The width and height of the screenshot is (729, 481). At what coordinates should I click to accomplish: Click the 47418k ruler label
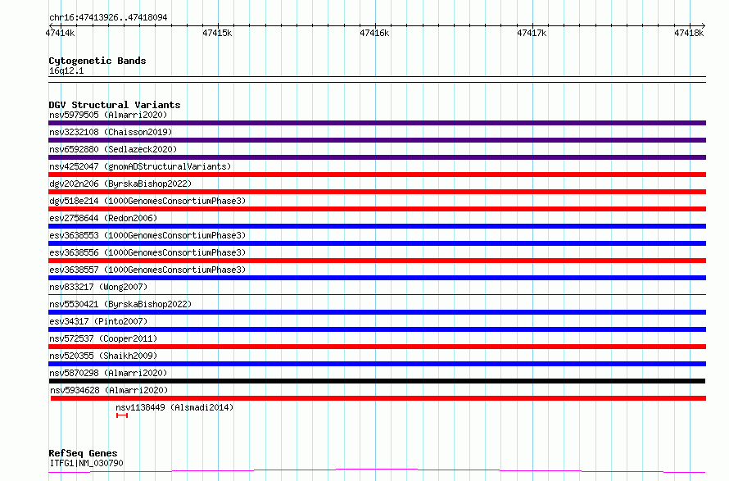point(689,33)
